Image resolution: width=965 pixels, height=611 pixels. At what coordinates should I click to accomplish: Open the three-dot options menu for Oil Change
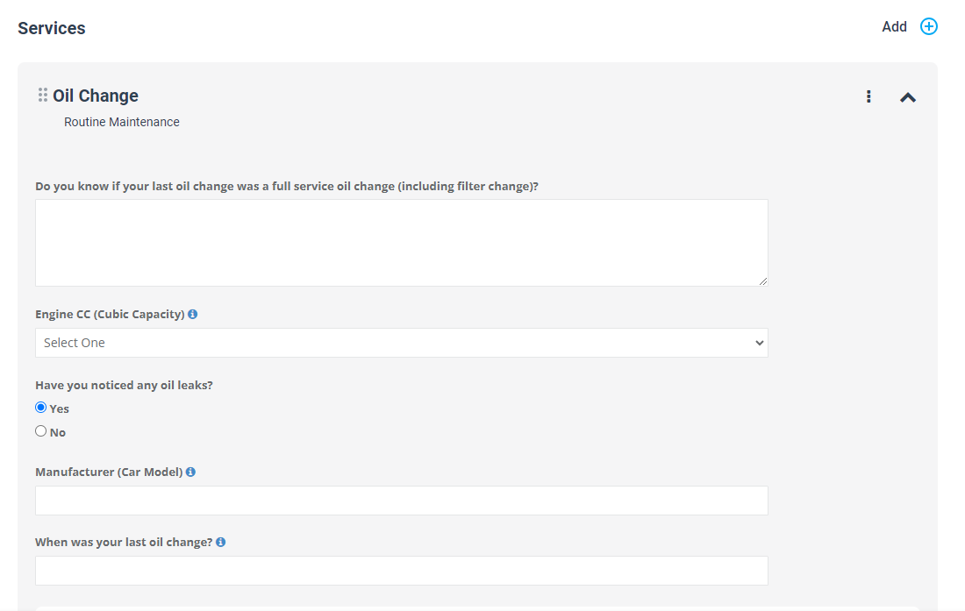tap(868, 96)
